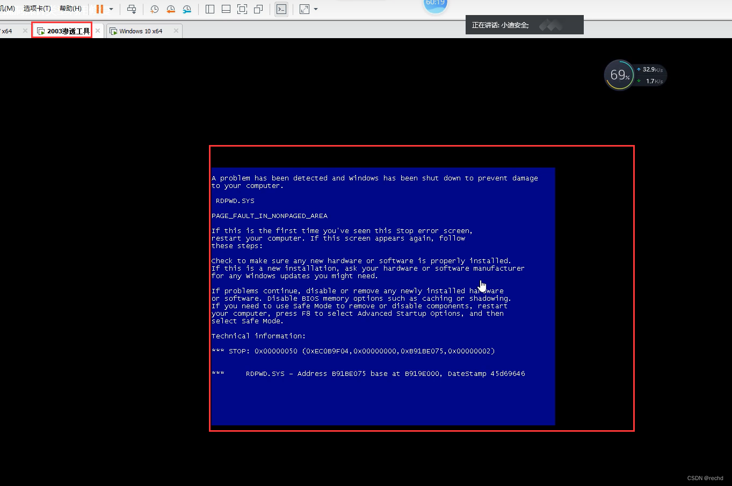Switch to Unity mode icon

tap(258, 9)
